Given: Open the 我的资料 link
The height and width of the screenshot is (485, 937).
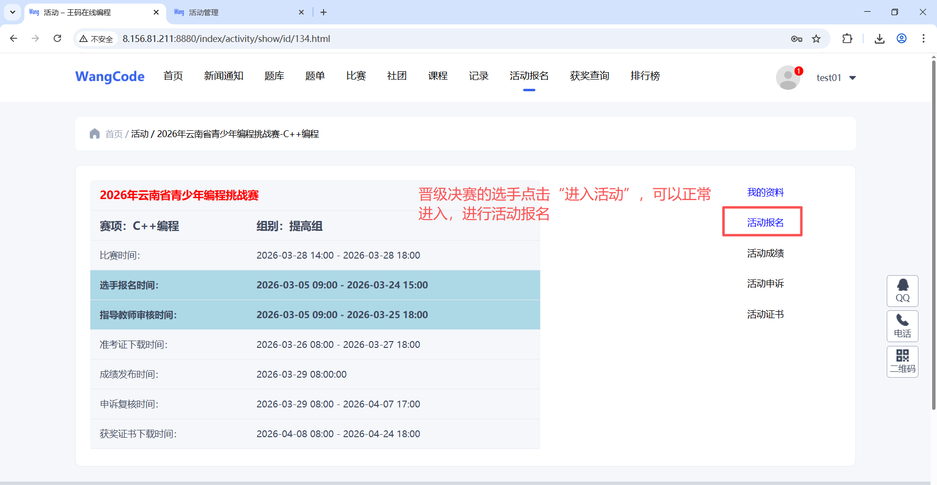Looking at the screenshot, I should pyautogui.click(x=765, y=192).
